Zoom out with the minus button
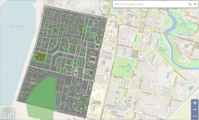 click(x=195, y=109)
